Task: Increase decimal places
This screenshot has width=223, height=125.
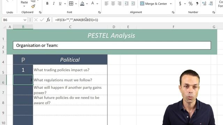Action: click(x=204, y=3)
